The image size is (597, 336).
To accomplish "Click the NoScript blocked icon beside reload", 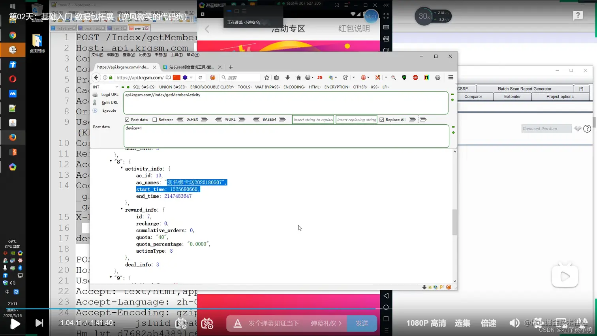I will click(213, 77).
